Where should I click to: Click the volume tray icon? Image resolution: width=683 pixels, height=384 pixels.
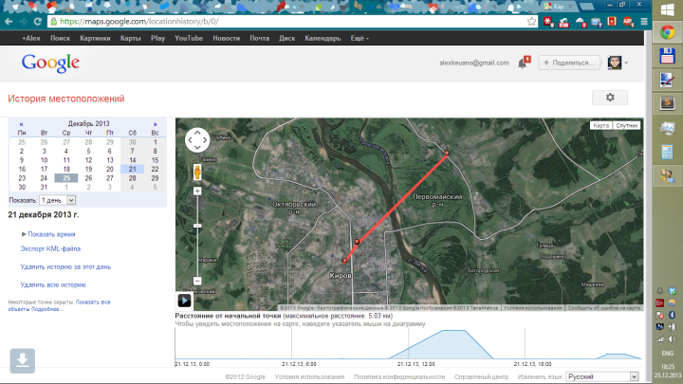click(673, 338)
